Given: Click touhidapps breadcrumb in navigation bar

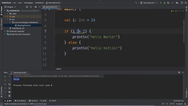Looking at the screenshot, I should click(28, 3).
